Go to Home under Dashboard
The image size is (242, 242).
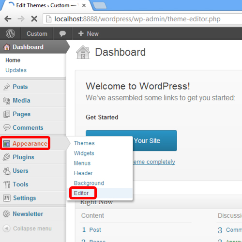(13, 60)
